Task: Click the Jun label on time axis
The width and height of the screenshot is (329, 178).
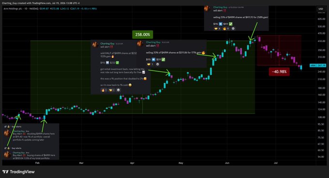Action: pyautogui.click(x=227, y=163)
